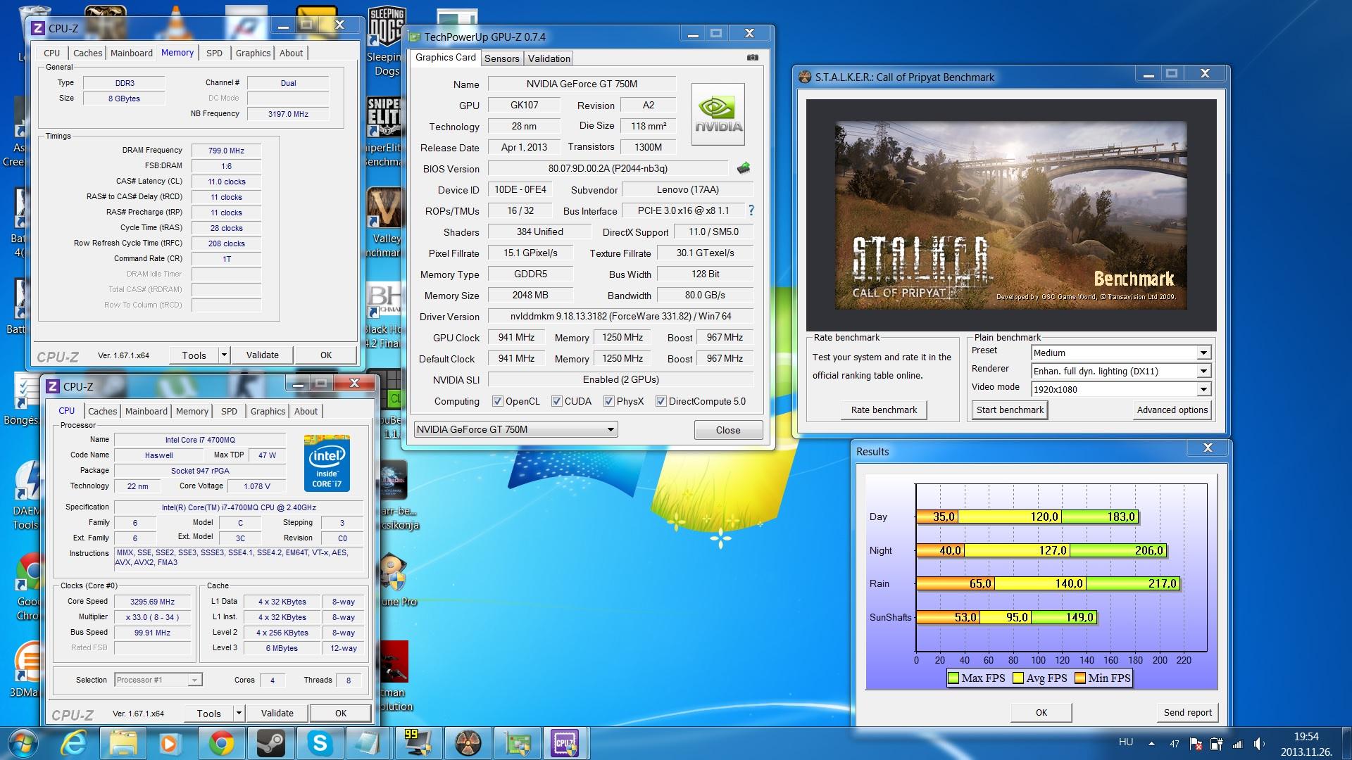Click the Bus Interface question mark icon
The width and height of the screenshot is (1352, 760).
pyautogui.click(x=751, y=210)
